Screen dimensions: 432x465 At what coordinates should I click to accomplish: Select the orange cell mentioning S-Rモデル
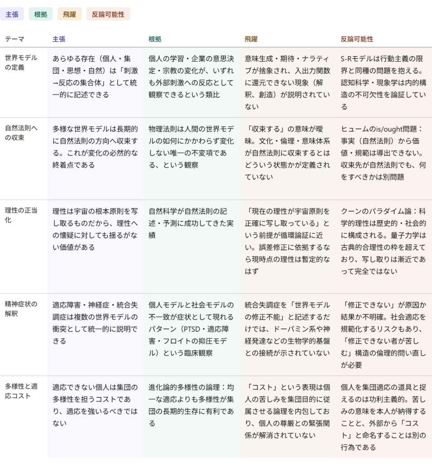click(x=384, y=82)
